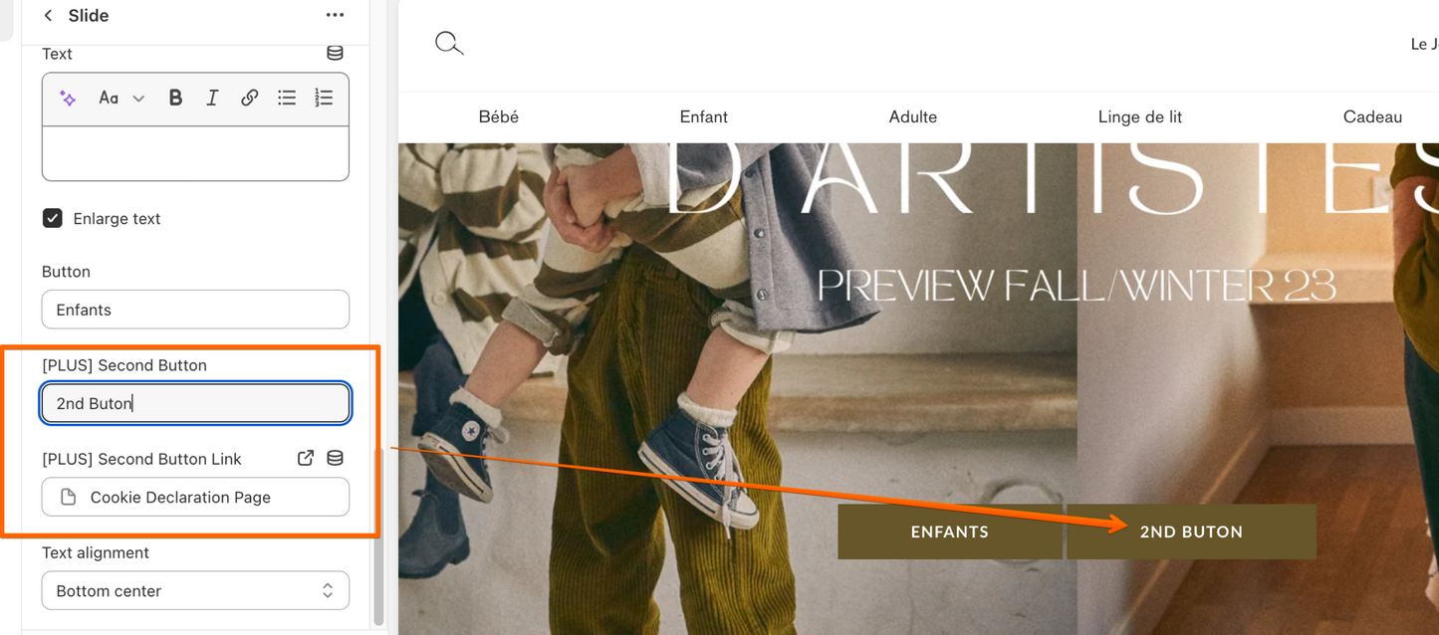The width and height of the screenshot is (1439, 635).
Task: Open the Text alignment dropdown
Action: point(195,590)
